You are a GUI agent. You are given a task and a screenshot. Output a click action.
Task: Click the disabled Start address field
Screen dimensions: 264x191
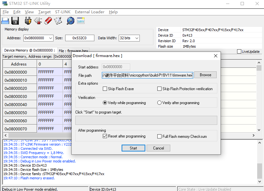pos(116,67)
